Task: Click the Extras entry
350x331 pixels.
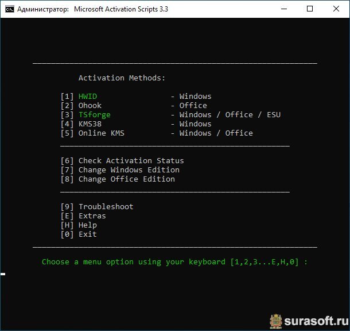Action: click(83, 216)
